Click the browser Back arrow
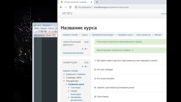The image size is (181, 102). click(61, 7)
